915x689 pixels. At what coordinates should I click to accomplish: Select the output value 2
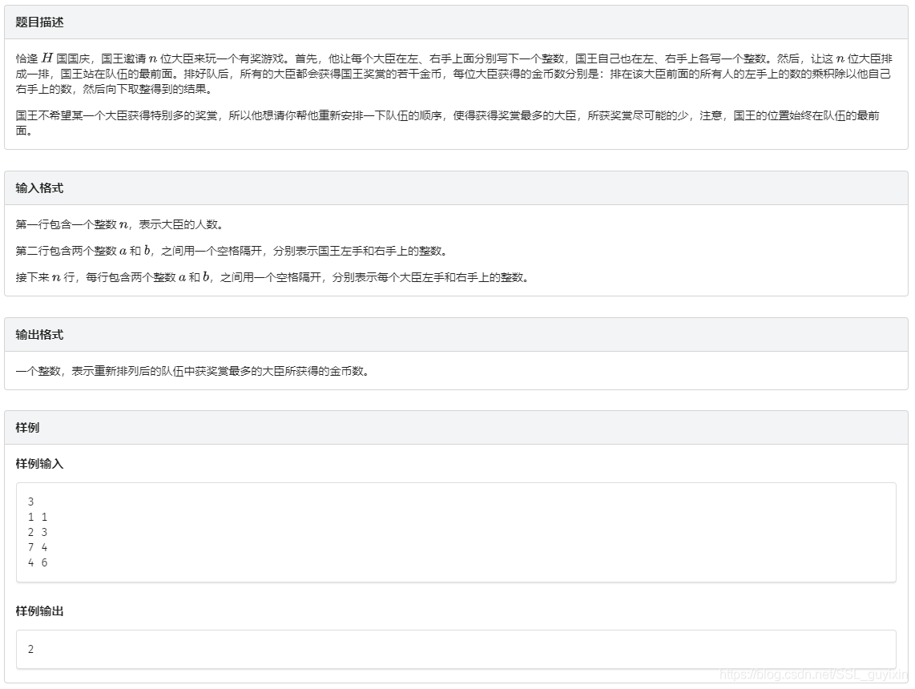pyautogui.click(x=29, y=649)
